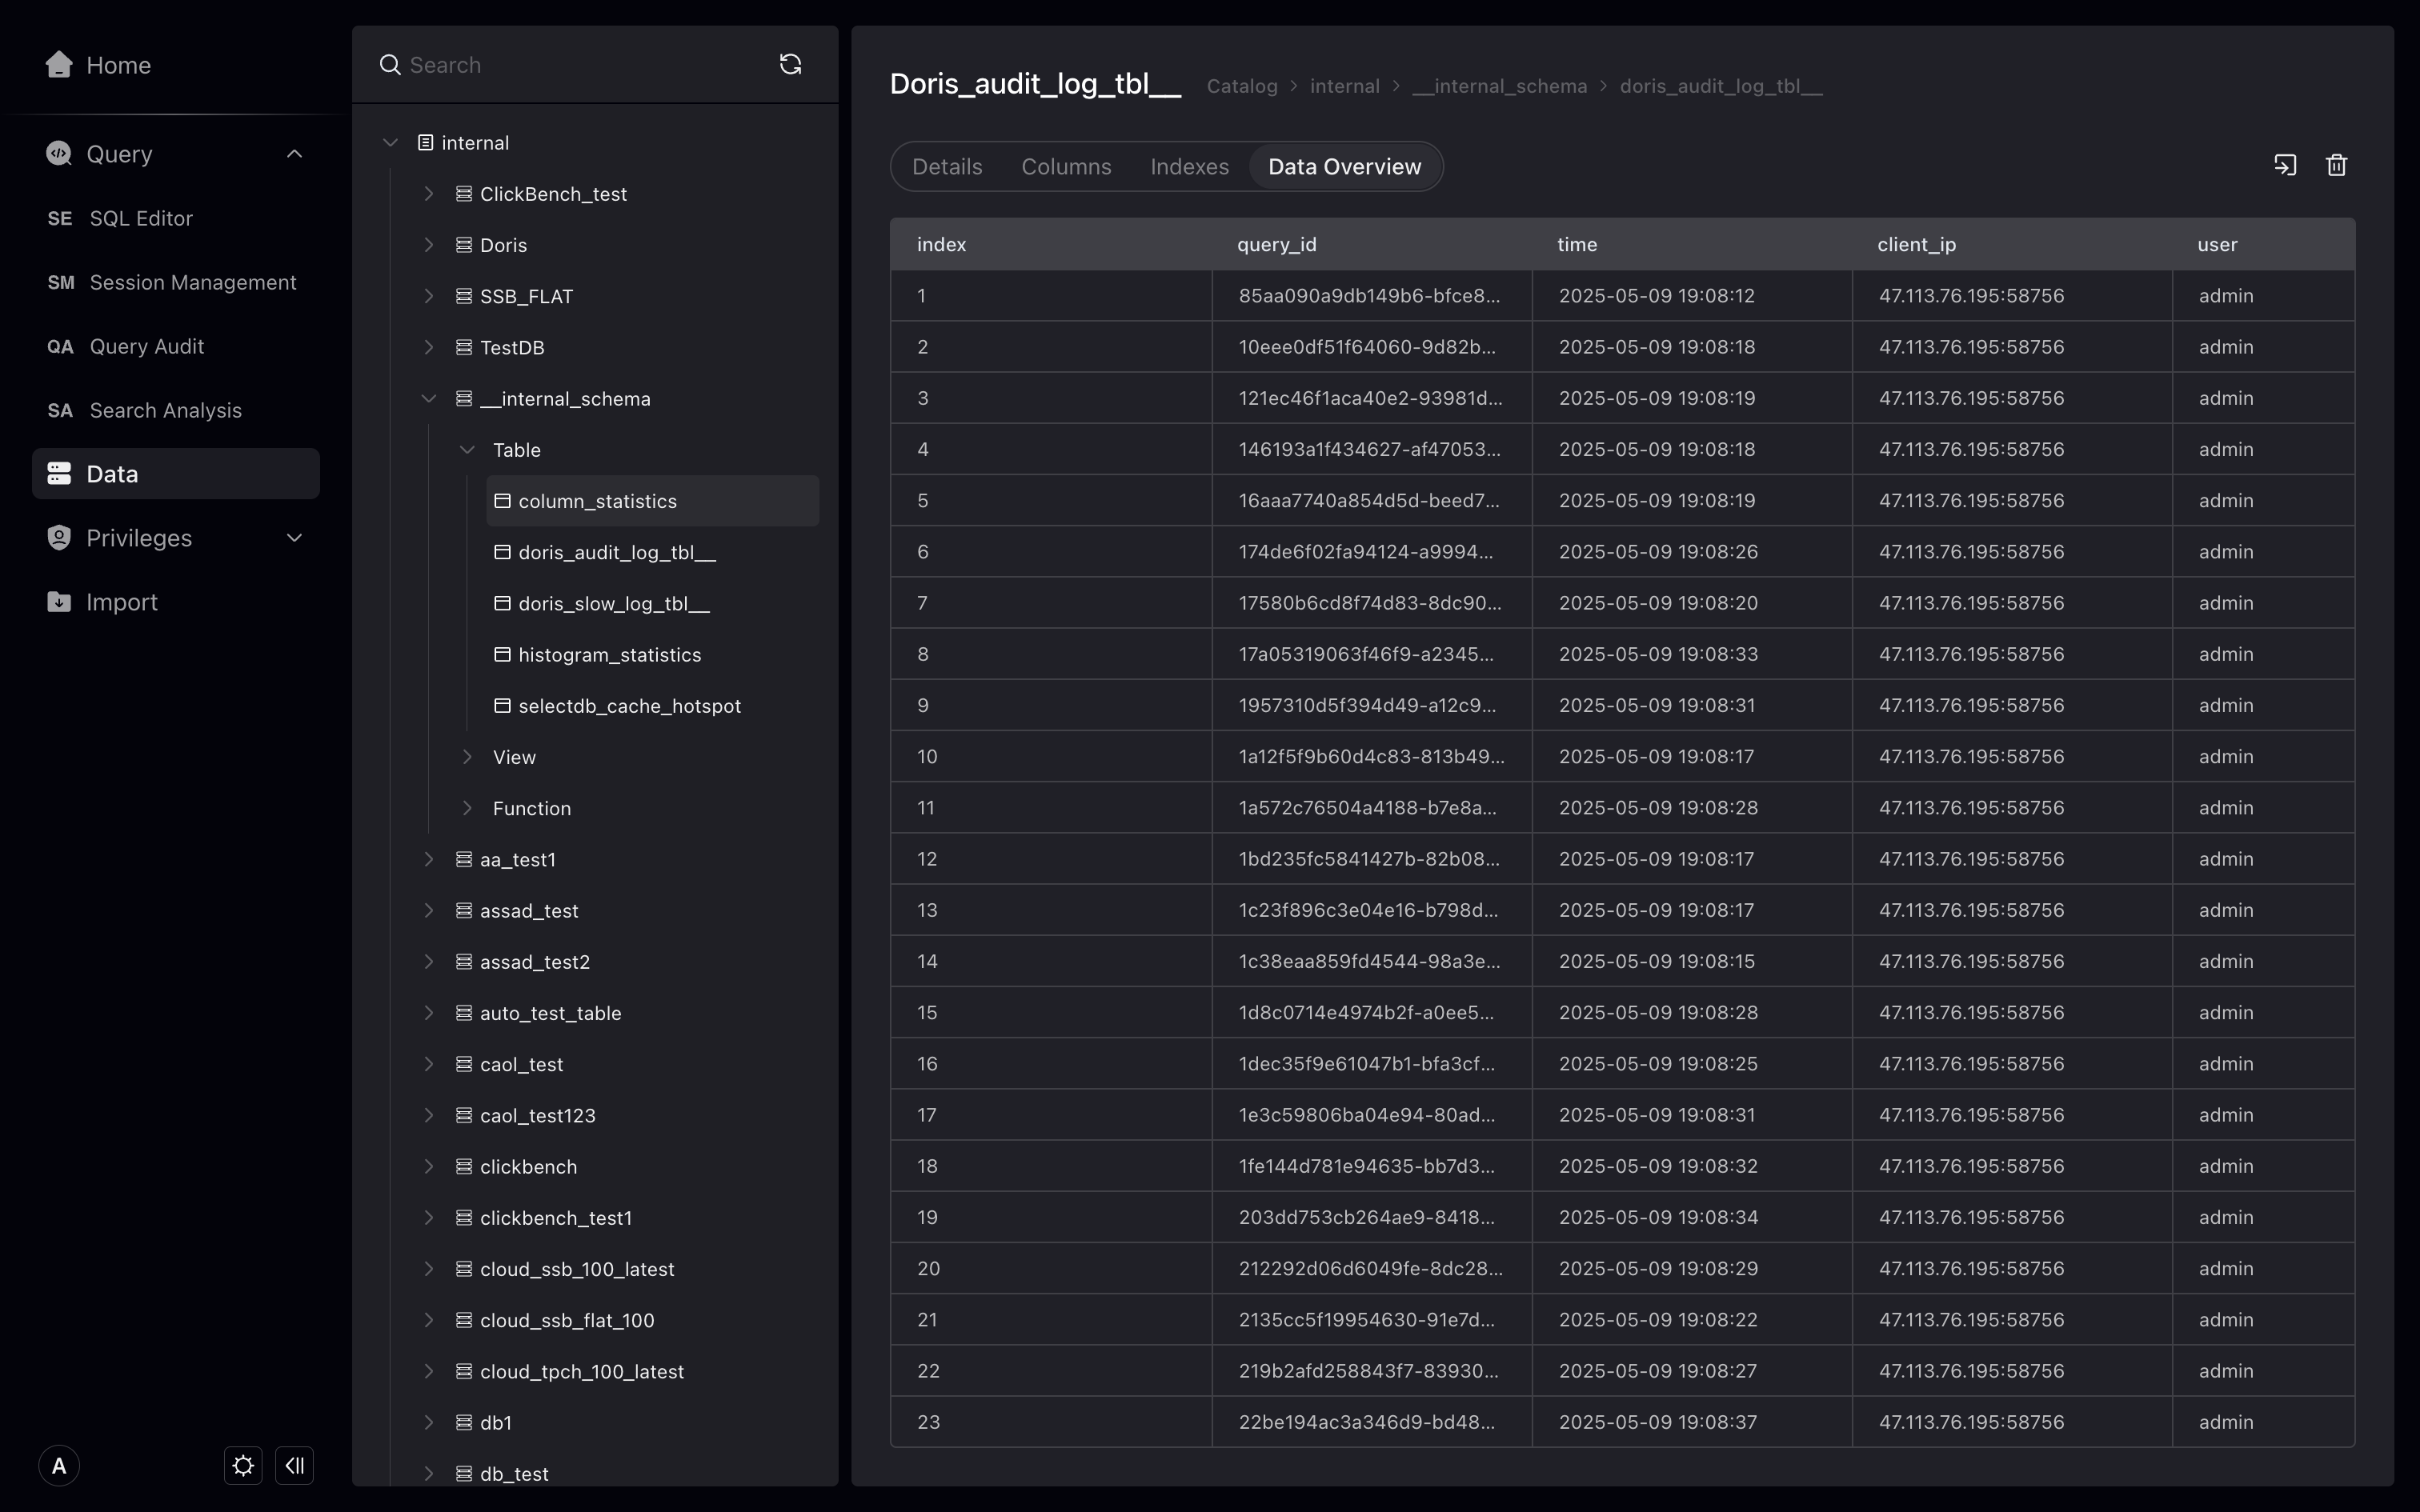Open the Data section icon
This screenshot has width=2420, height=1512.
(59, 474)
